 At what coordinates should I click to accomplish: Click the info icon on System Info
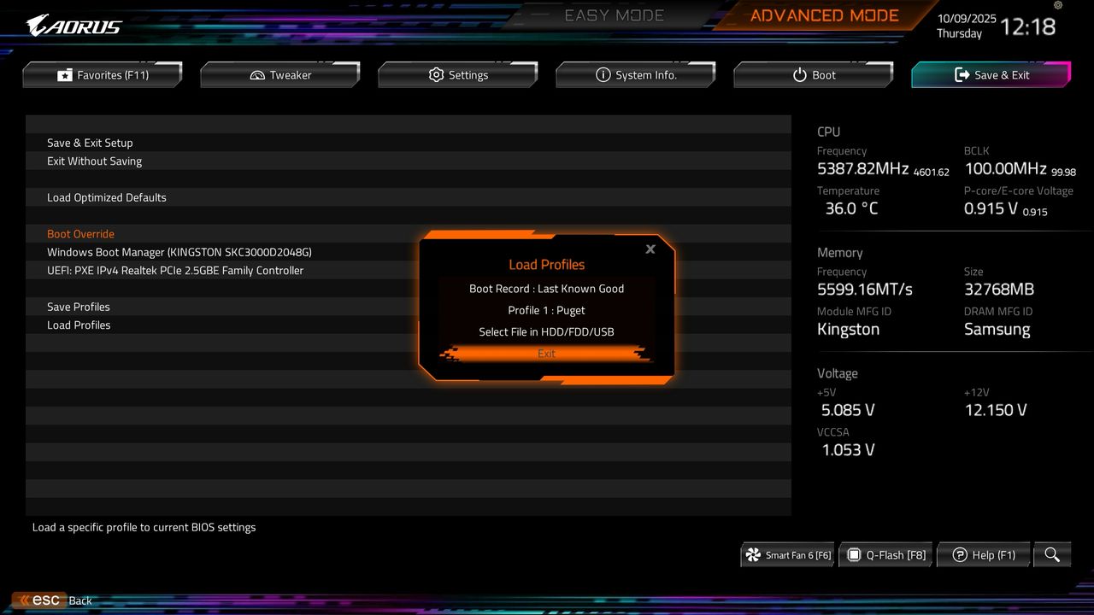point(603,74)
